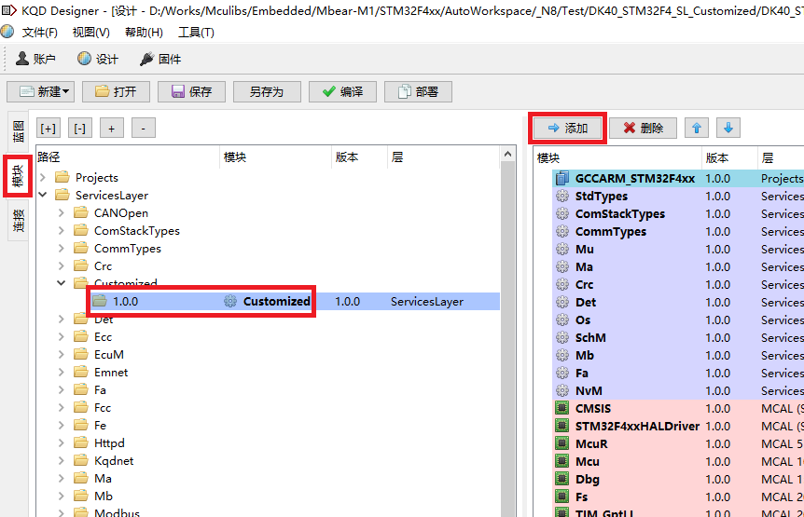
Task: Collapse the ServicesLayer tree node
Action: click(x=43, y=195)
